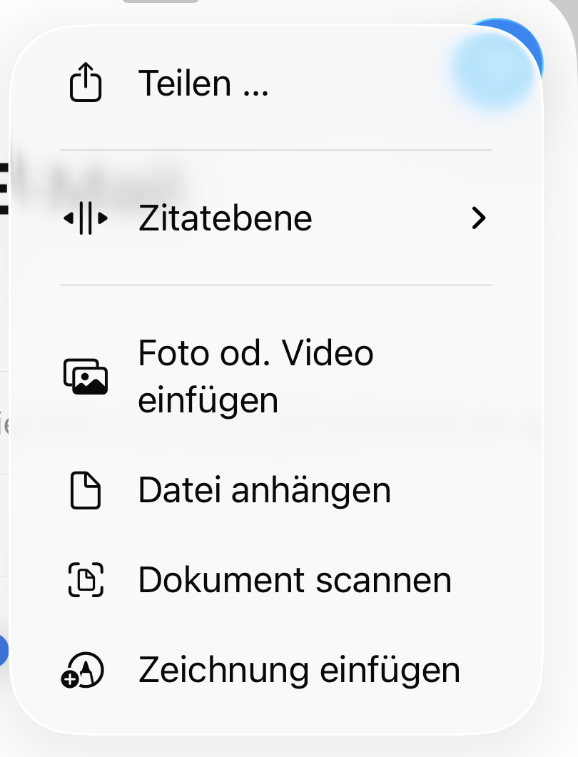
Task: Select the drawing markup pen icon
Action: pos(83,671)
